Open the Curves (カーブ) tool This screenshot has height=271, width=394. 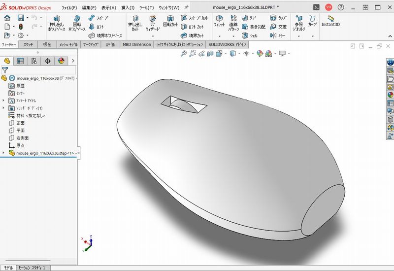pyautogui.click(x=313, y=21)
